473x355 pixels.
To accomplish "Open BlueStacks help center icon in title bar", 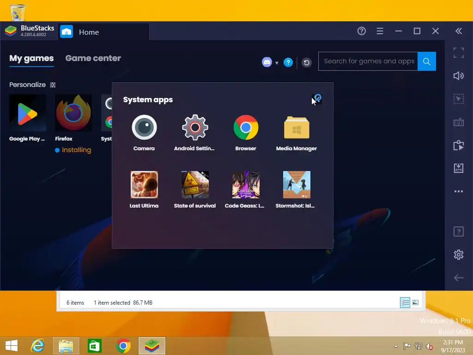I will click(362, 31).
